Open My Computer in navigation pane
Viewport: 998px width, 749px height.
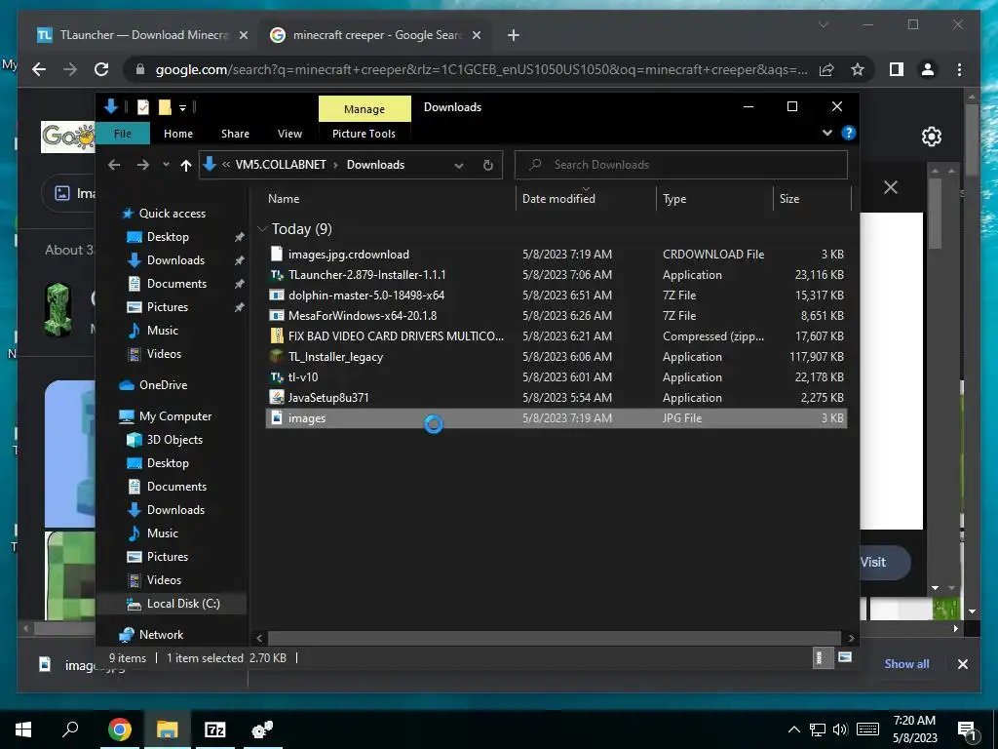[x=175, y=415]
